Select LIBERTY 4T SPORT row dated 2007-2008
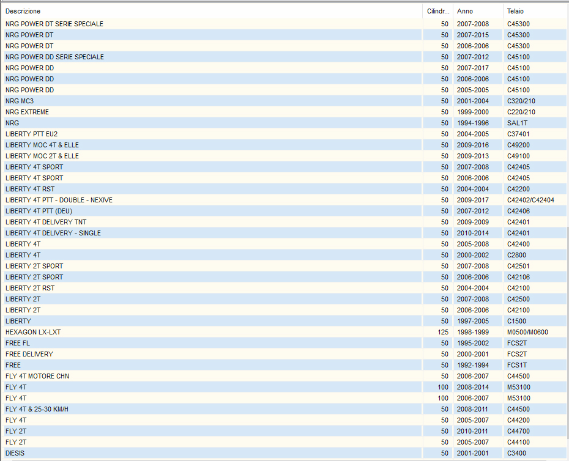The height and width of the screenshot is (461, 569). pyautogui.click(x=284, y=167)
